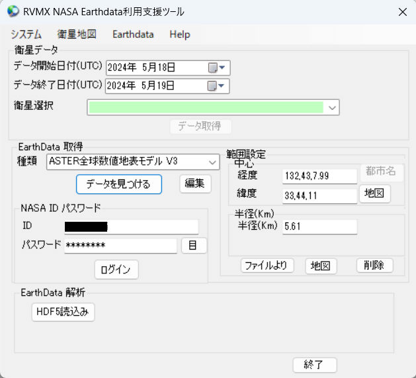Open the Earthdata menu

133,34
